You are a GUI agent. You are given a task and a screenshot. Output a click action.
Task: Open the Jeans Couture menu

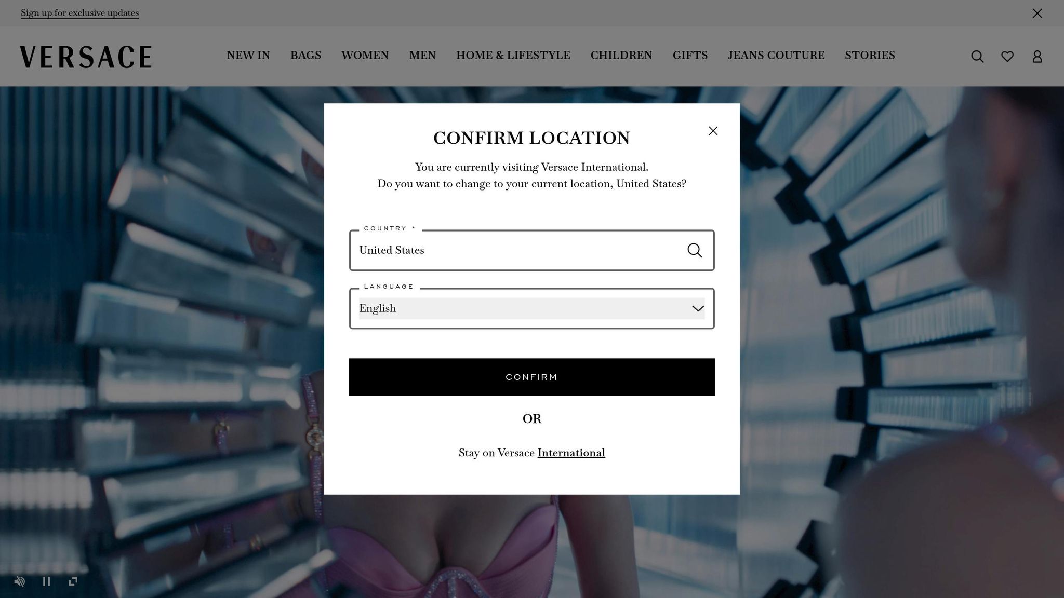tap(776, 55)
